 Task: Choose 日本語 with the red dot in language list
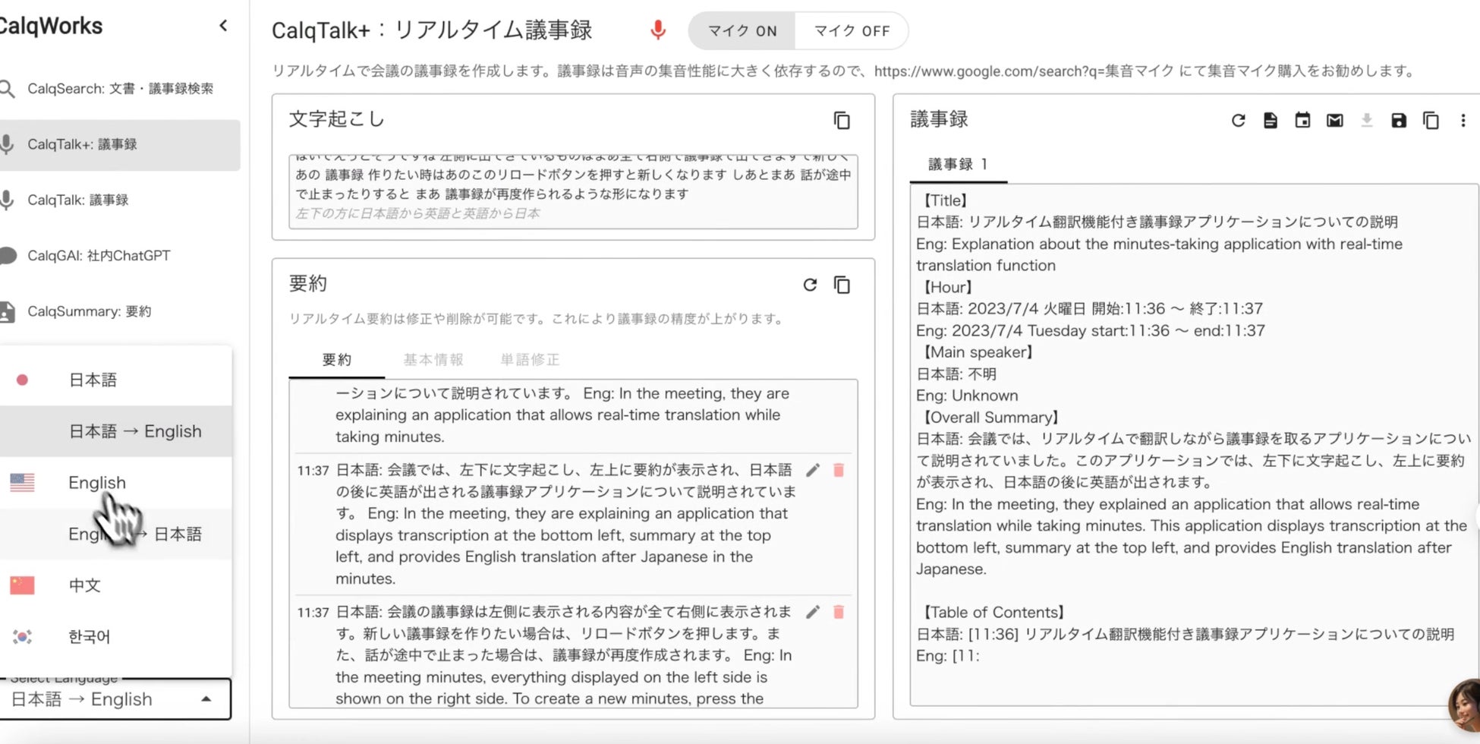(x=116, y=380)
